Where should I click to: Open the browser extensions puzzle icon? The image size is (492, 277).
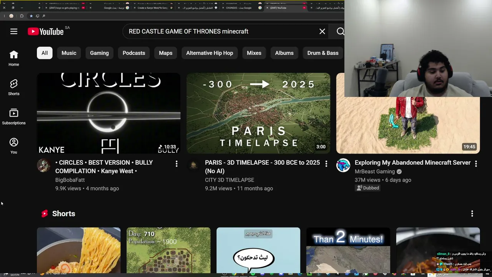pos(22,16)
